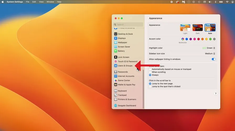235x131 pixels.
Task: Select the Printers & Scanners icon
Action: pos(116,99)
